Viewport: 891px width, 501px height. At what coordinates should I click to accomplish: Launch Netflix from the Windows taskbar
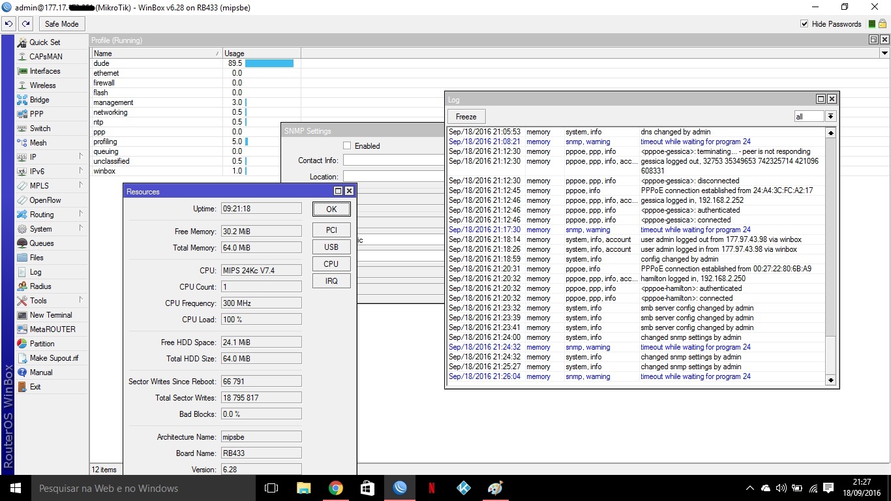click(x=432, y=488)
